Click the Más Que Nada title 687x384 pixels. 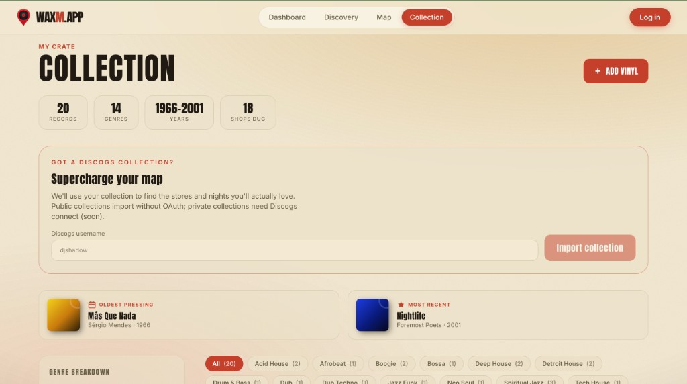click(112, 316)
